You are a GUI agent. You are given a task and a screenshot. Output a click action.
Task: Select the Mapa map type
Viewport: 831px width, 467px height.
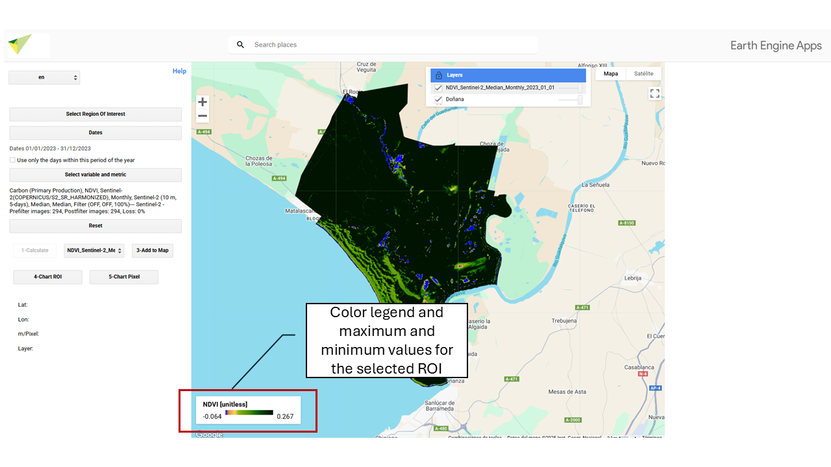point(611,74)
